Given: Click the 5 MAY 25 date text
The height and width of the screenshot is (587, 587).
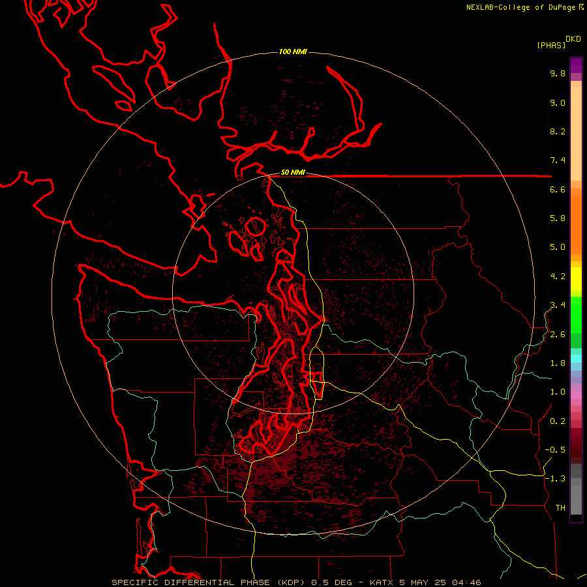Looking at the screenshot, I should point(422,582).
